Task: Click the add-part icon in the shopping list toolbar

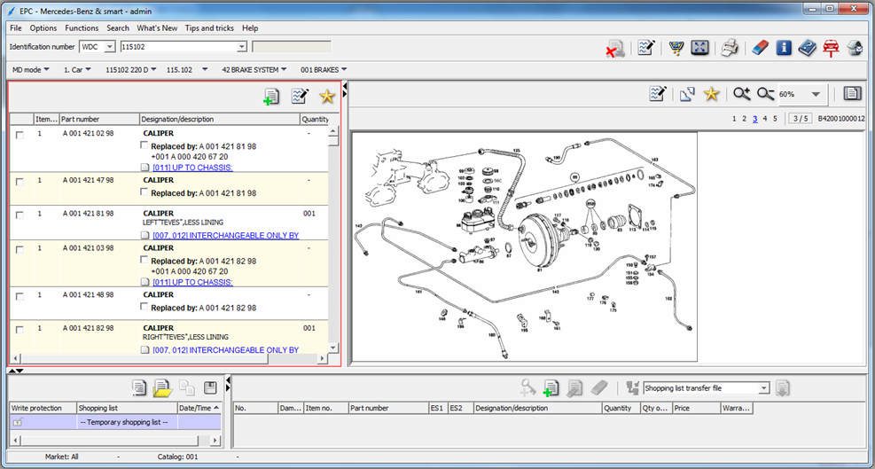Action: [x=551, y=387]
